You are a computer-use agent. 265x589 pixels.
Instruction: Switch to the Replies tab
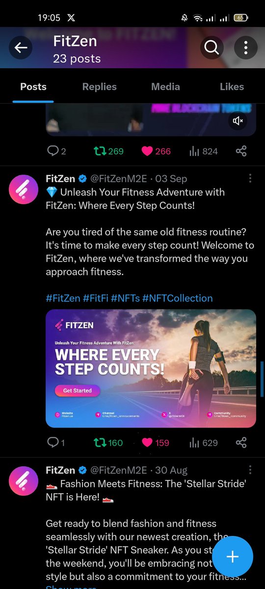(100, 86)
